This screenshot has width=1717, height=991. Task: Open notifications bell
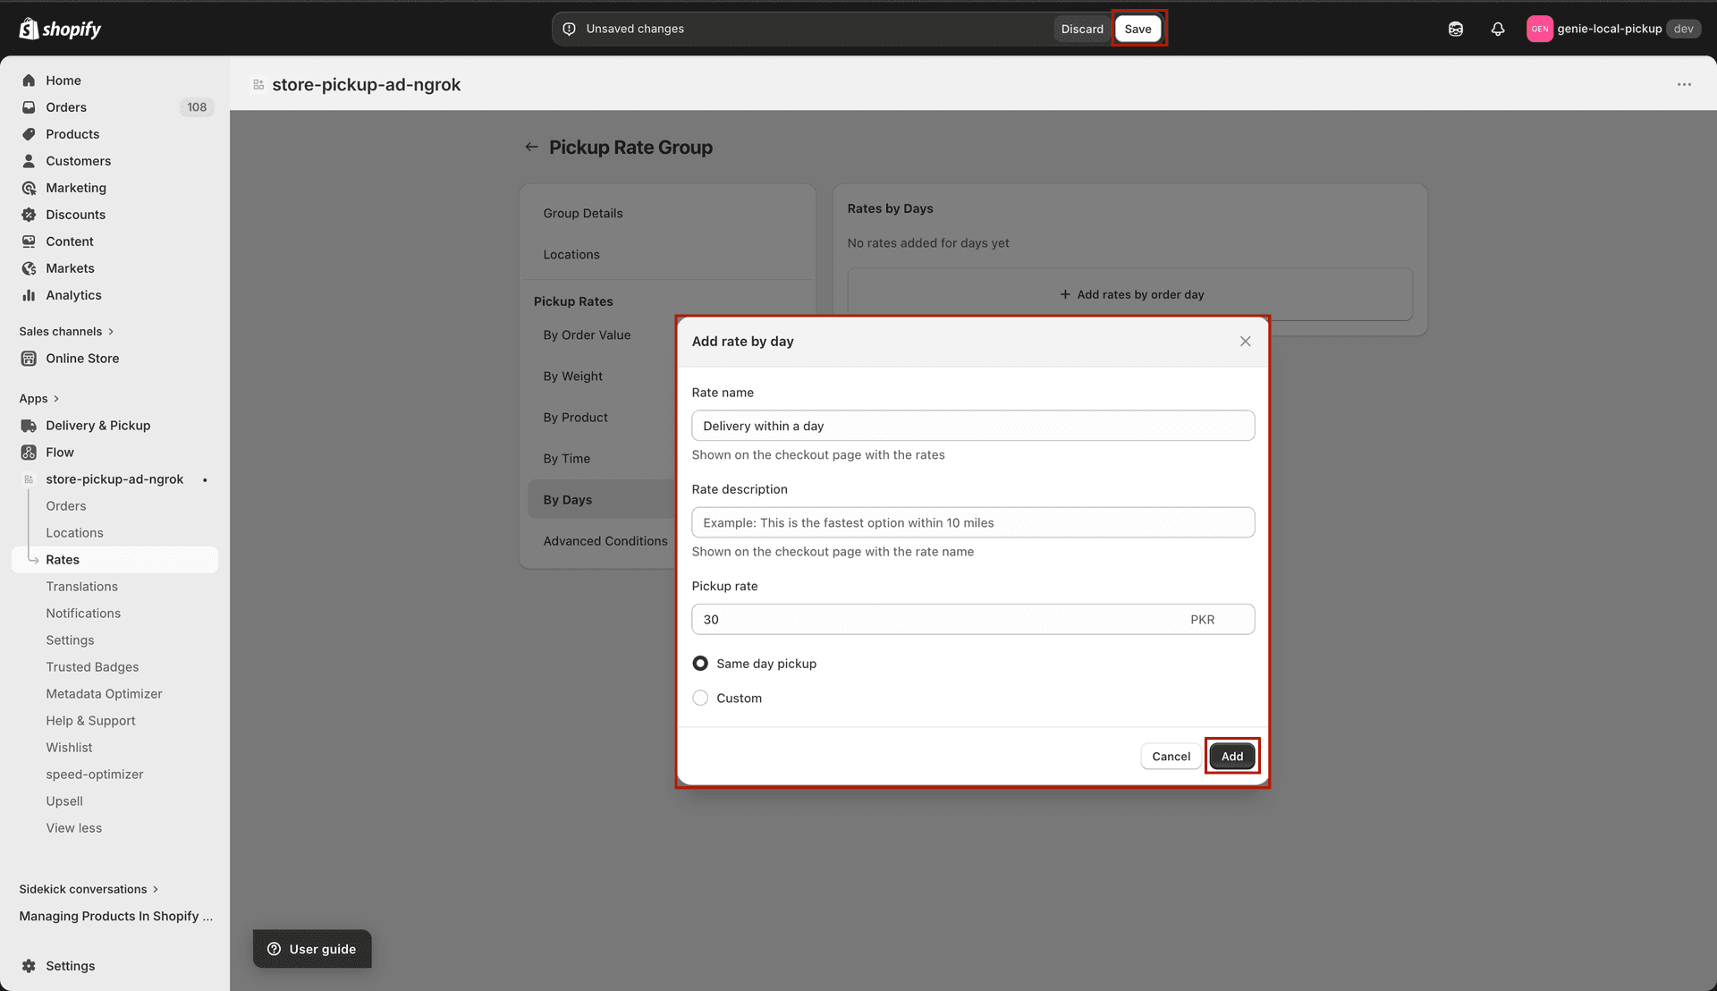point(1498,29)
